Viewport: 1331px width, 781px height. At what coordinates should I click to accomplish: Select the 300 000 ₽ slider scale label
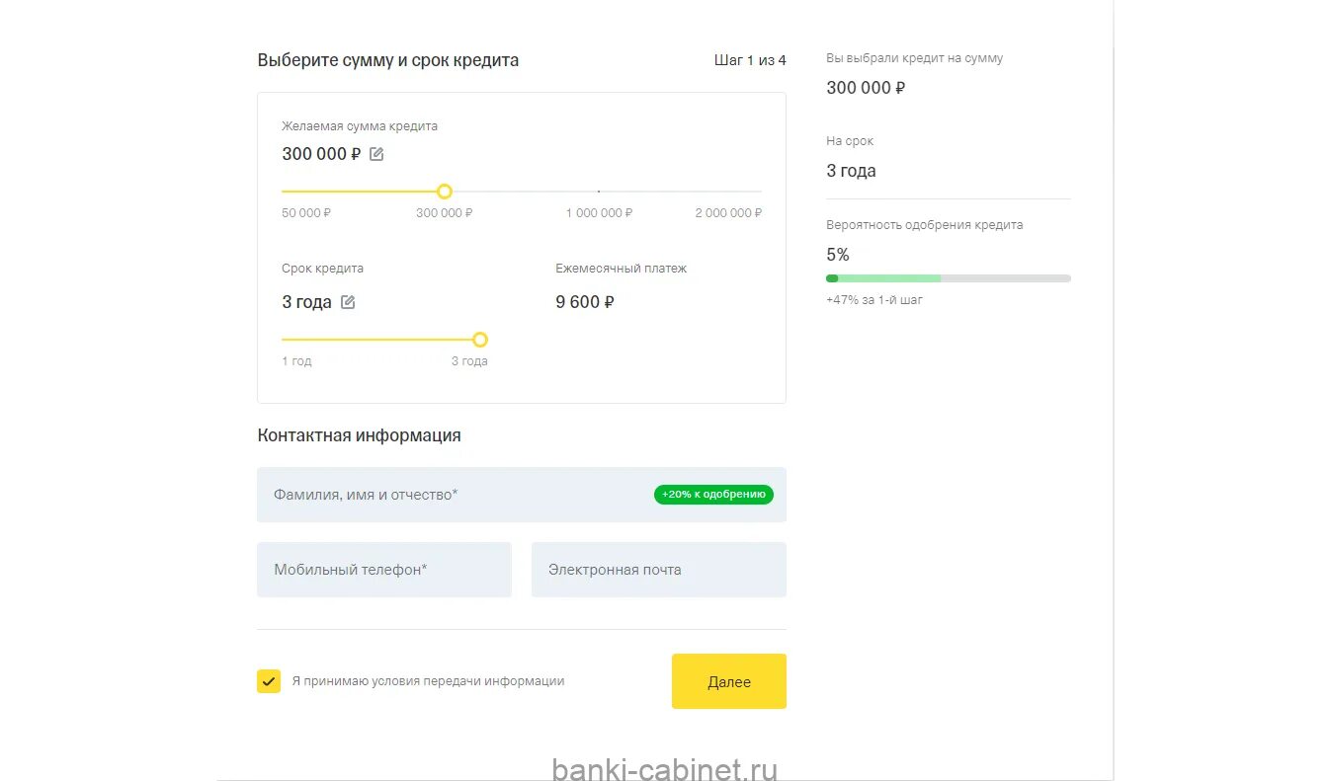click(x=445, y=213)
